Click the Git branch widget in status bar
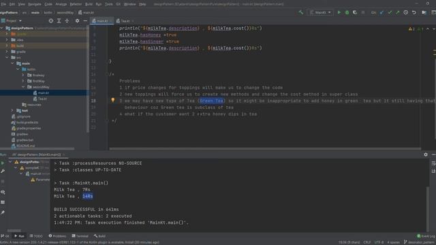 420,242
